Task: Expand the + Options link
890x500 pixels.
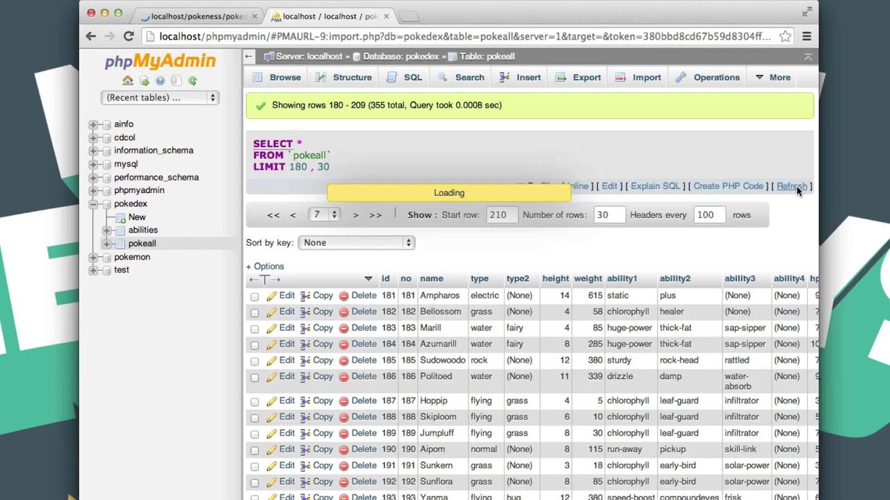Action: 265,267
